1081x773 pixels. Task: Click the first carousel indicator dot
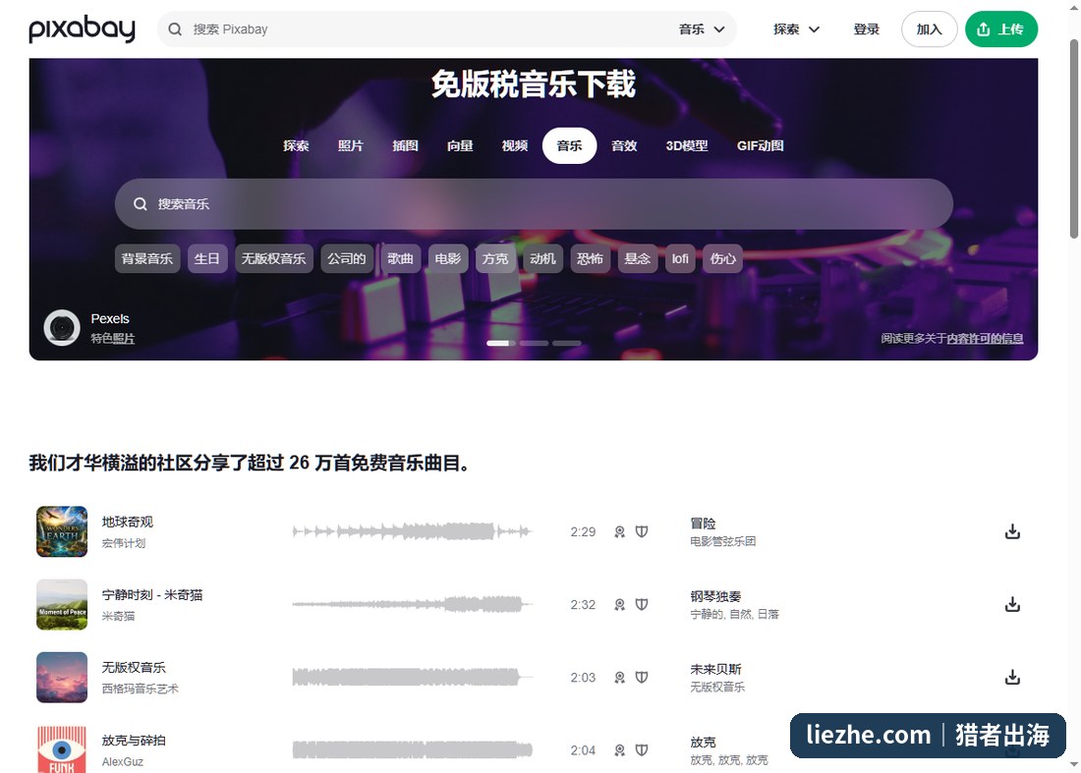[x=501, y=343]
